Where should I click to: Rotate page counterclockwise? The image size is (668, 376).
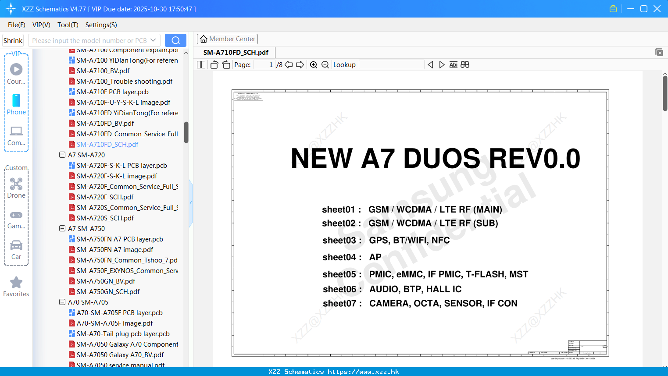pos(214,65)
